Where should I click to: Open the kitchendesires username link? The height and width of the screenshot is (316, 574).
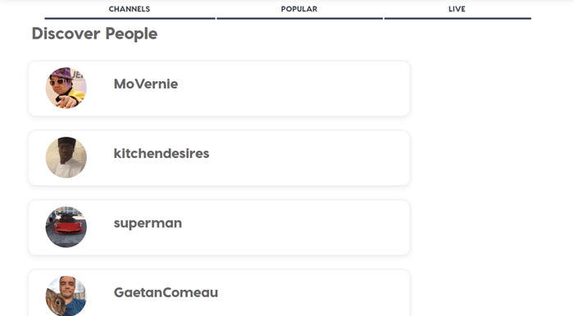(162, 153)
